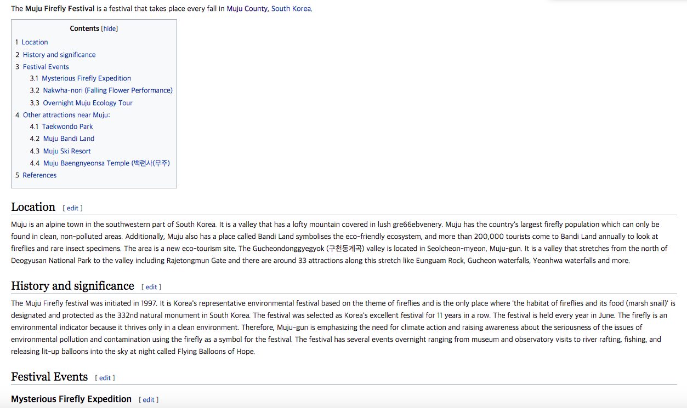
Task: Open 4.3 Muju Ski Resort contents link
Action: [60, 151]
